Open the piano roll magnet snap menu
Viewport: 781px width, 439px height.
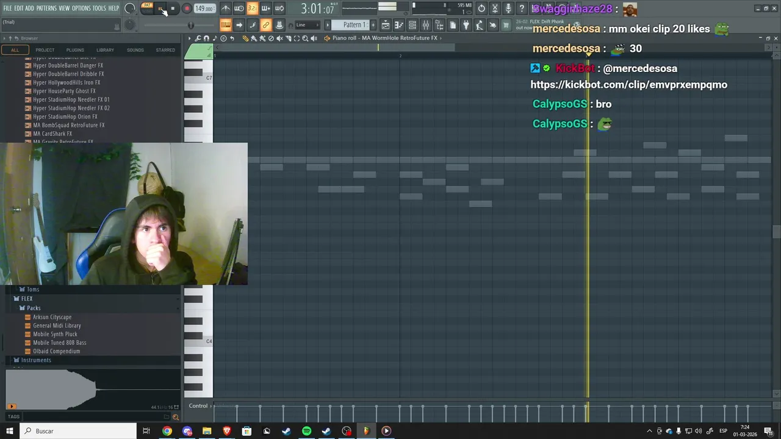[206, 38]
